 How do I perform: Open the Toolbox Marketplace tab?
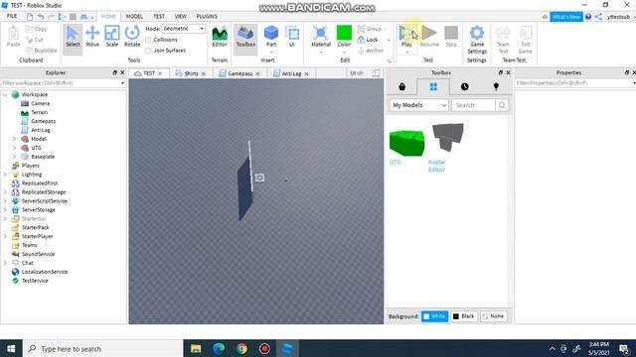click(x=401, y=86)
